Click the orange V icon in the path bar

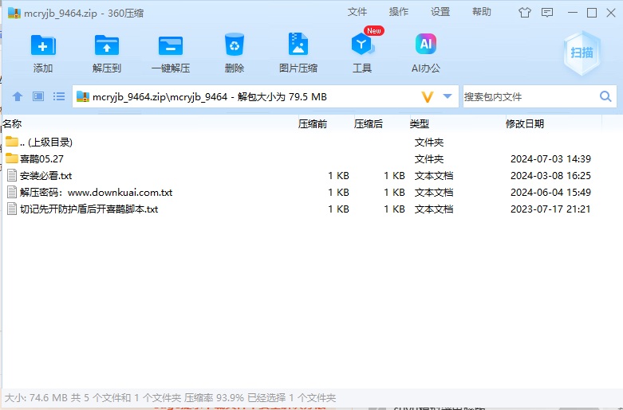(427, 97)
